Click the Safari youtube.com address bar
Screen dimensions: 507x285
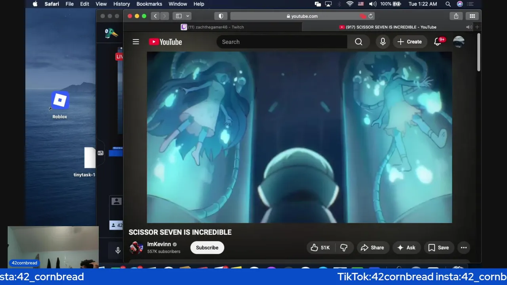(303, 16)
